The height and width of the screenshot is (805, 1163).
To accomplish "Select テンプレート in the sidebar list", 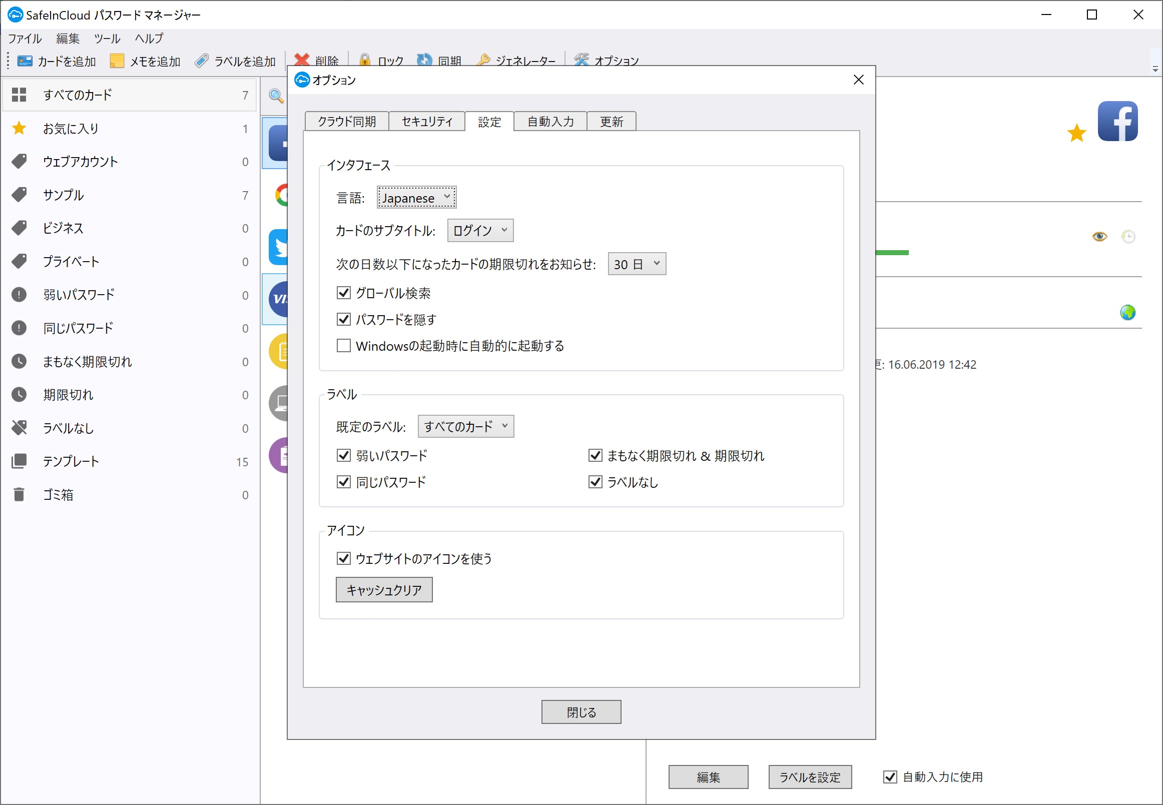I will [x=71, y=461].
